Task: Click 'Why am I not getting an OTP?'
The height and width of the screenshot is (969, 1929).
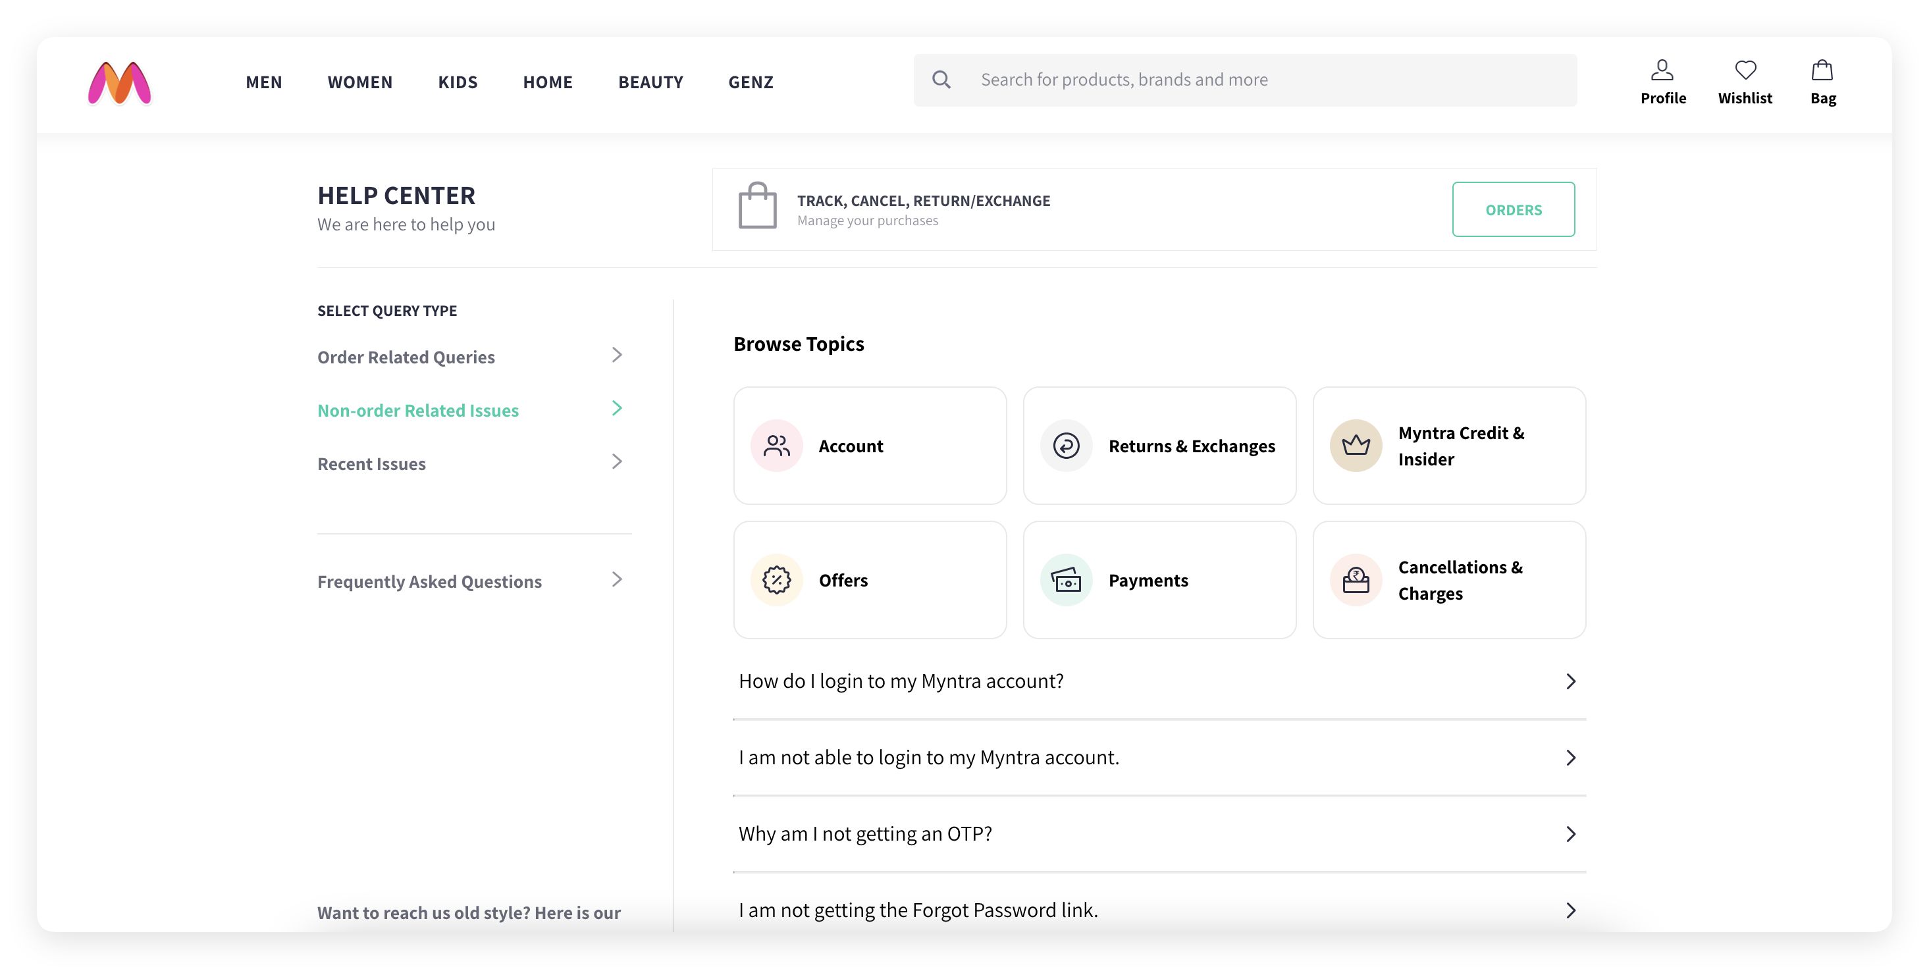Action: (x=865, y=833)
